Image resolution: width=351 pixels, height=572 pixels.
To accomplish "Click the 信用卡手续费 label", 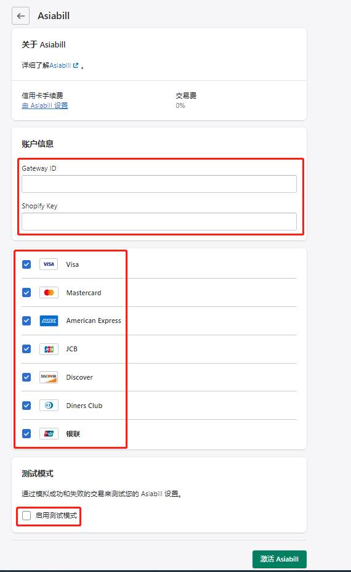I will (42, 96).
